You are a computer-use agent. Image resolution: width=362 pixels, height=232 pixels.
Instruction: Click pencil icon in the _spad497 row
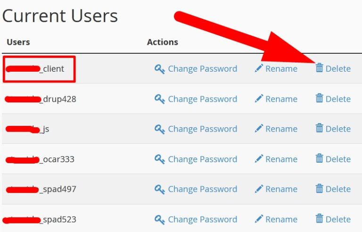click(258, 189)
